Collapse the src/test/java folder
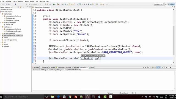Viewport: 176px width, 99px height. coord(1,27)
